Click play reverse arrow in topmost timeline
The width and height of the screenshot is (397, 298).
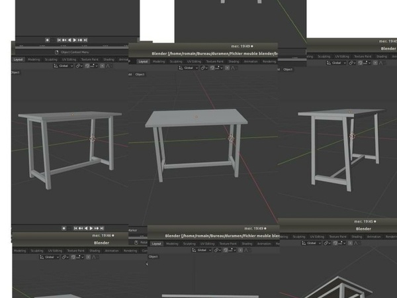pyautogui.click(x=69, y=40)
